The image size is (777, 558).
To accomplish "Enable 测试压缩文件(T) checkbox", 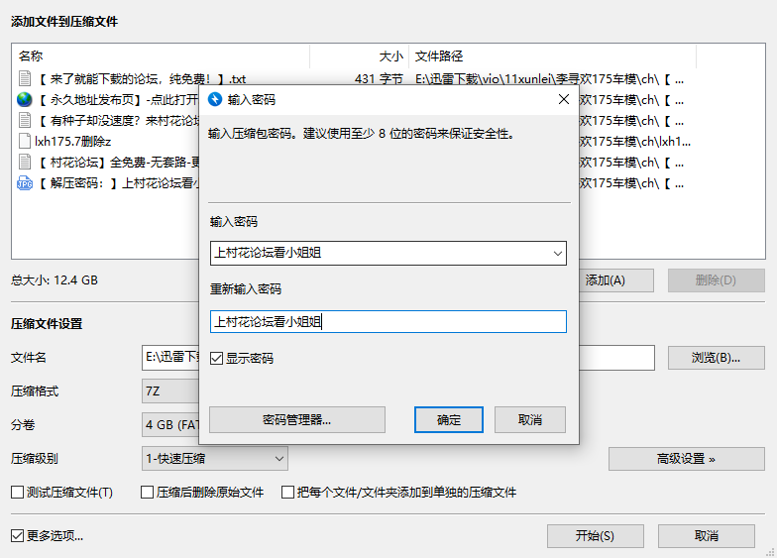I will 17,492.
